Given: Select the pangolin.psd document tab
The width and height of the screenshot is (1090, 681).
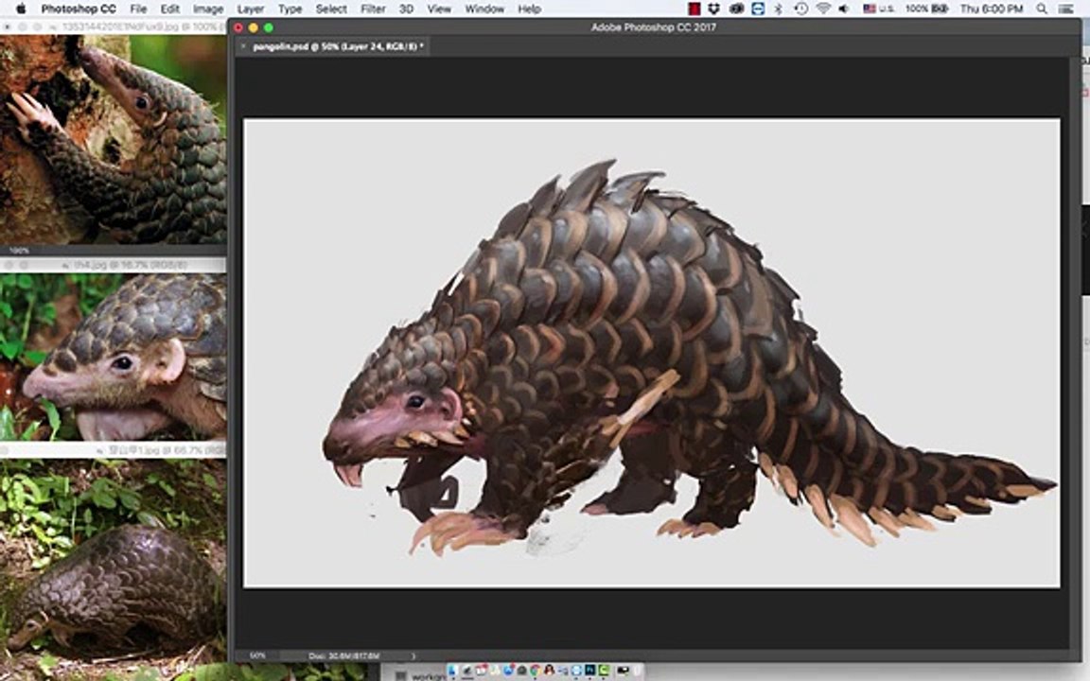Looking at the screenshot, I should [337, 46].
